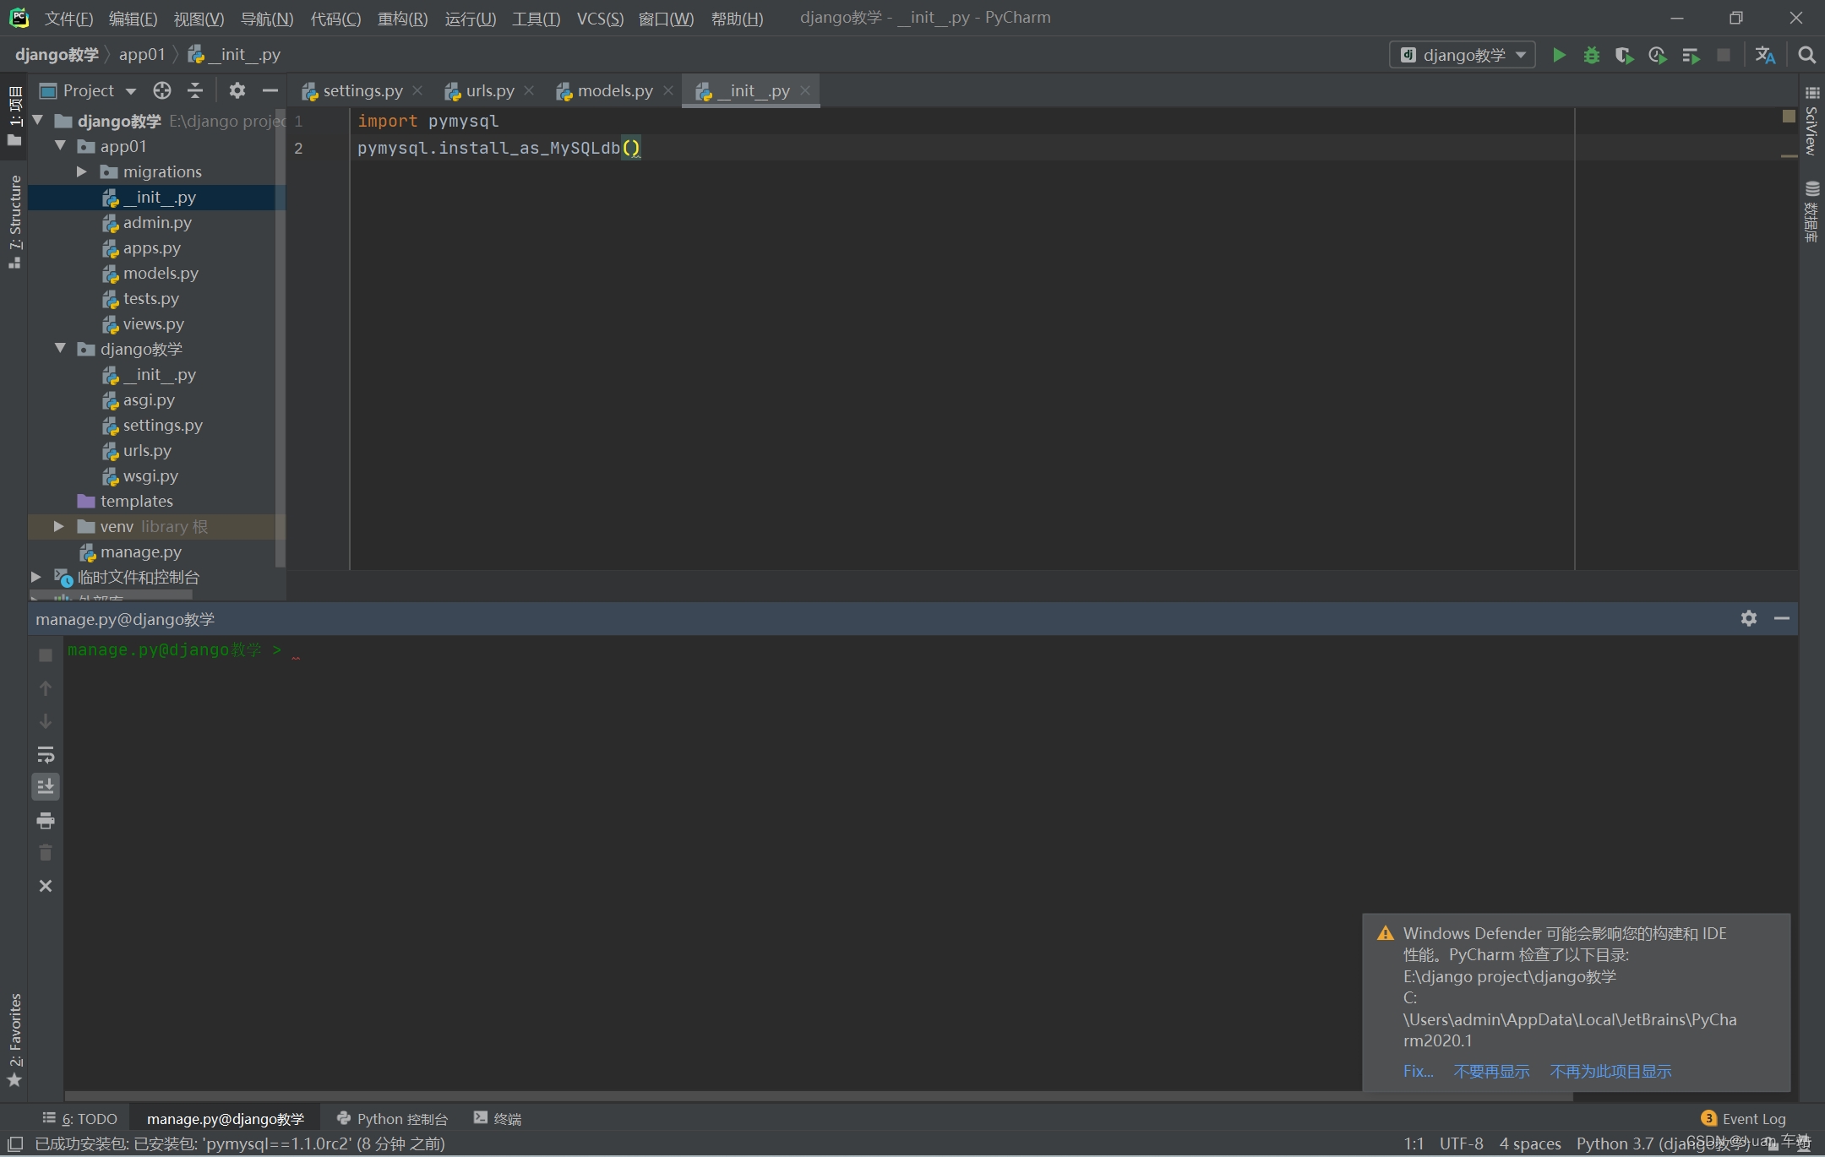Switch to the models.py tab

pyautogui.click(x=614, y=90)
